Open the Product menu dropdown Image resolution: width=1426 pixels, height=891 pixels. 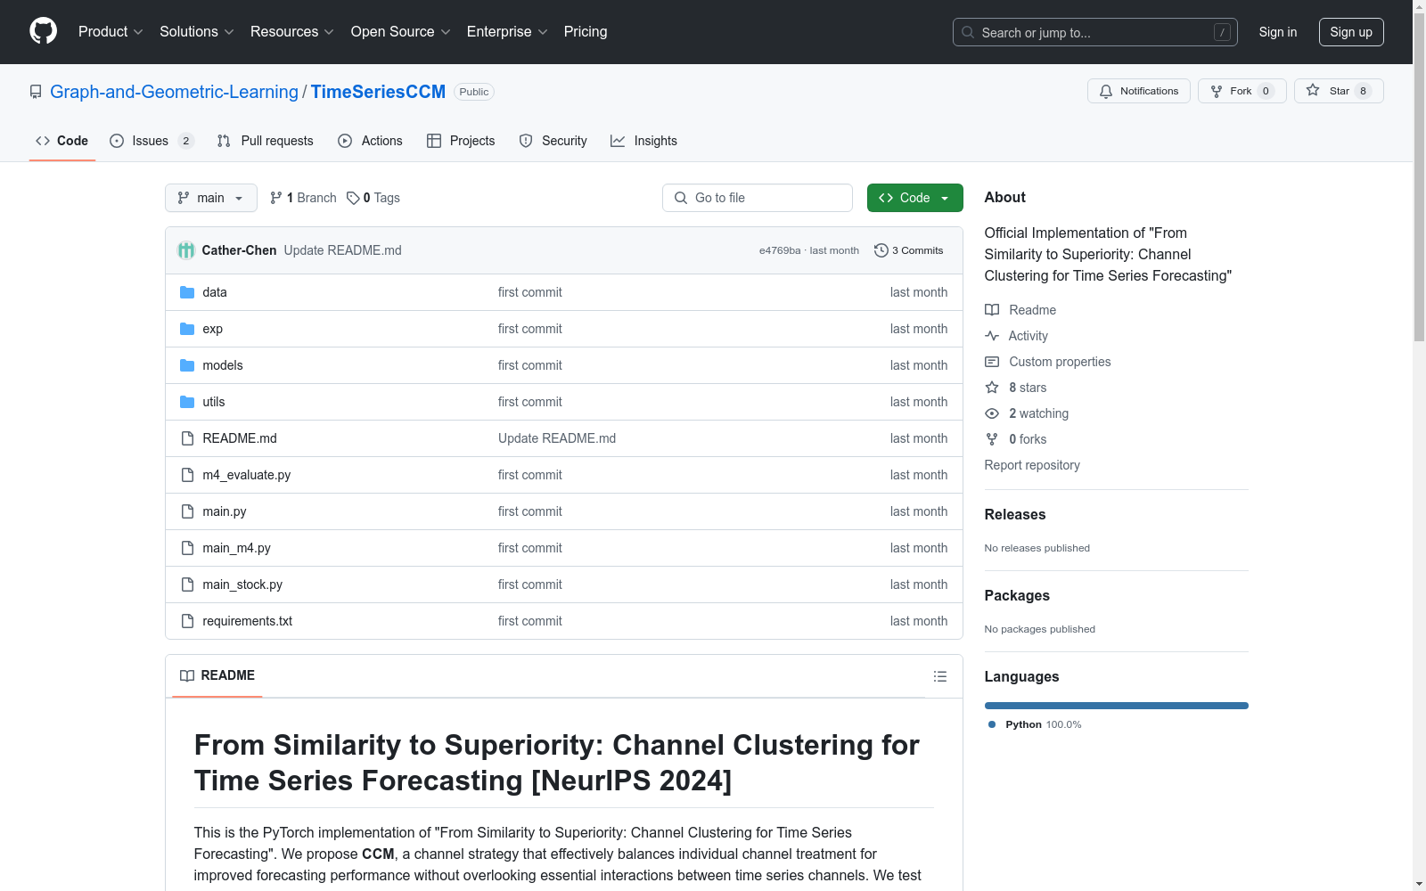coord(111,32)
